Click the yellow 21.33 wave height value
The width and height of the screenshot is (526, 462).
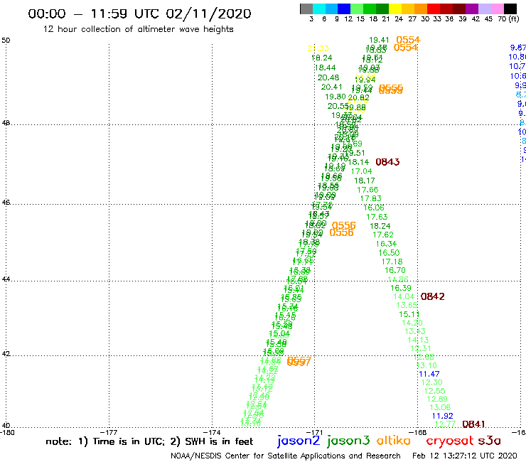[x=318, y=48]
